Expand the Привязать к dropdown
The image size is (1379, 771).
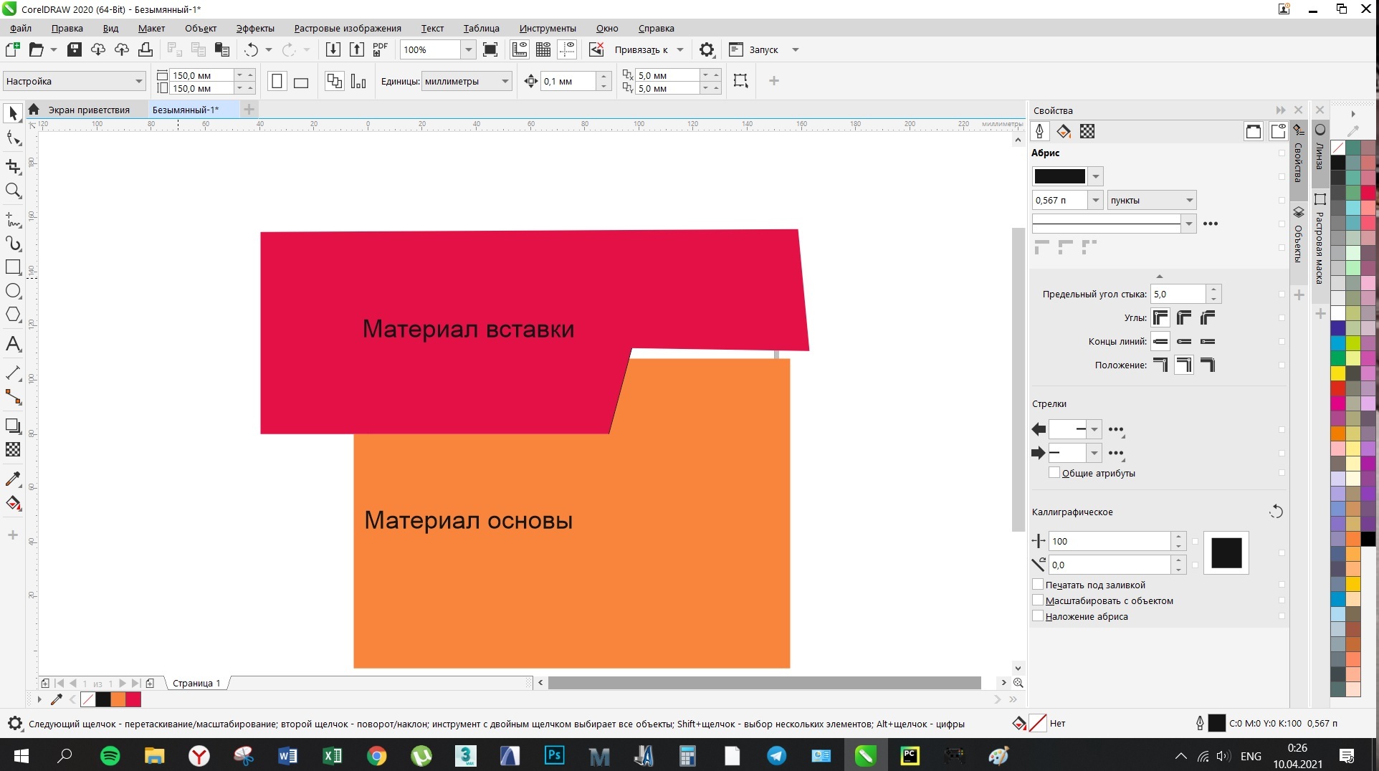click(x=680, y=49)
